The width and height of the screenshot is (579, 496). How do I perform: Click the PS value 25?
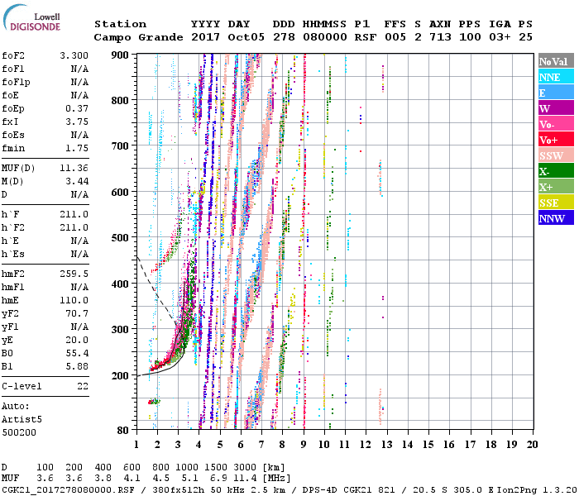click(x=525, y=37)
